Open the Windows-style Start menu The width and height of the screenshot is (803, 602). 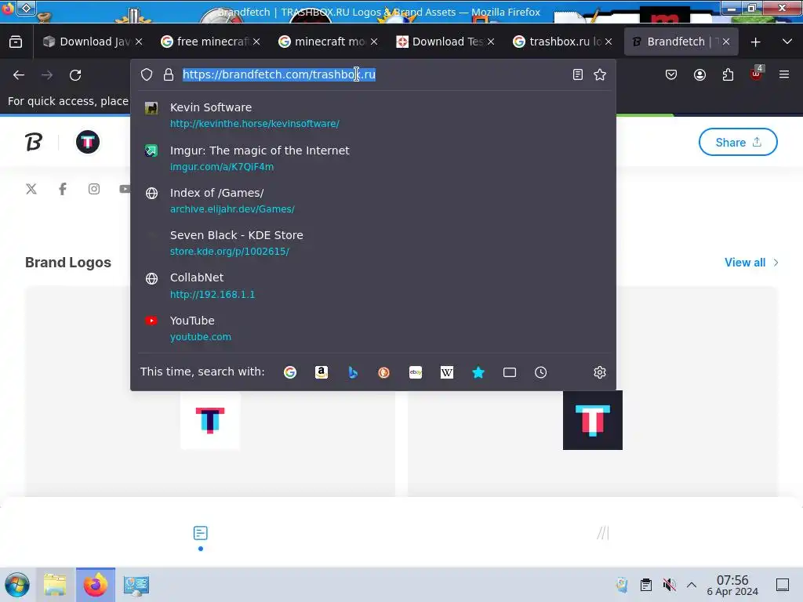pyautogui.click(x=17, y=585)
